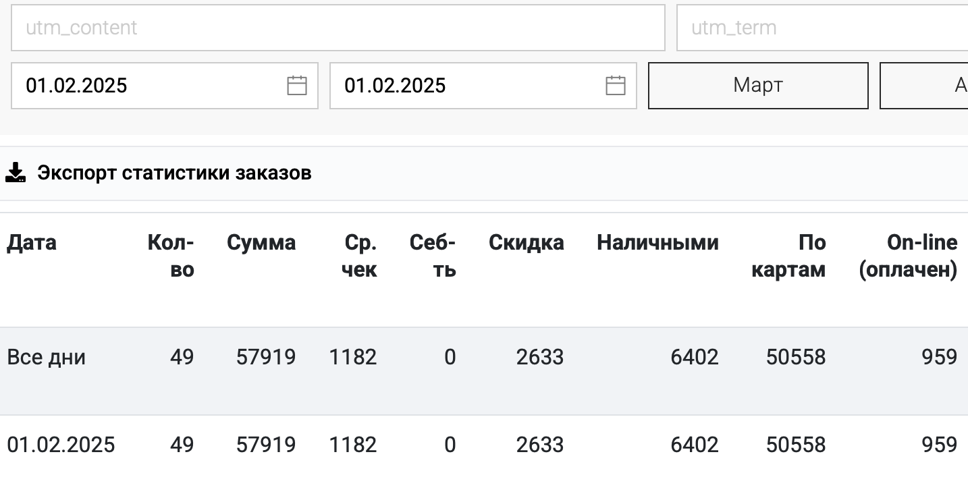Click the Наличными column header

658,242
